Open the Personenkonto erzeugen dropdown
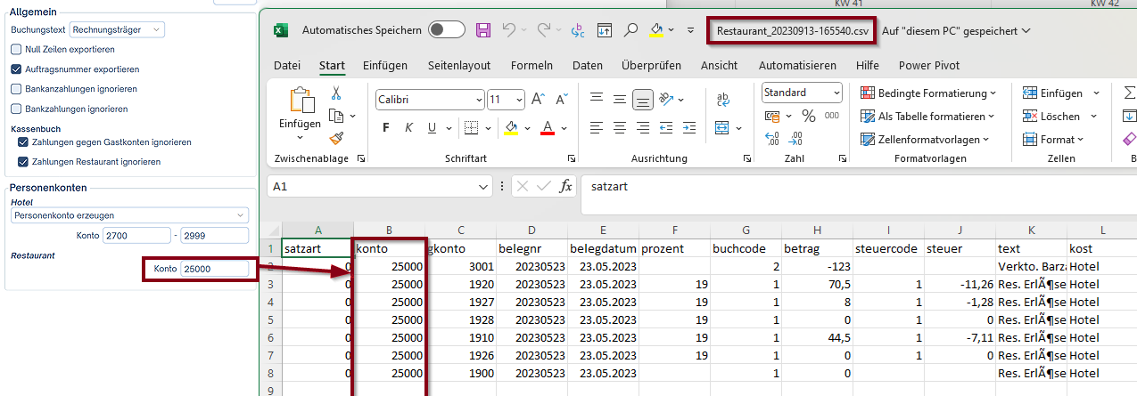This screenshot has height=396, width=1137. tap(130, 215)
